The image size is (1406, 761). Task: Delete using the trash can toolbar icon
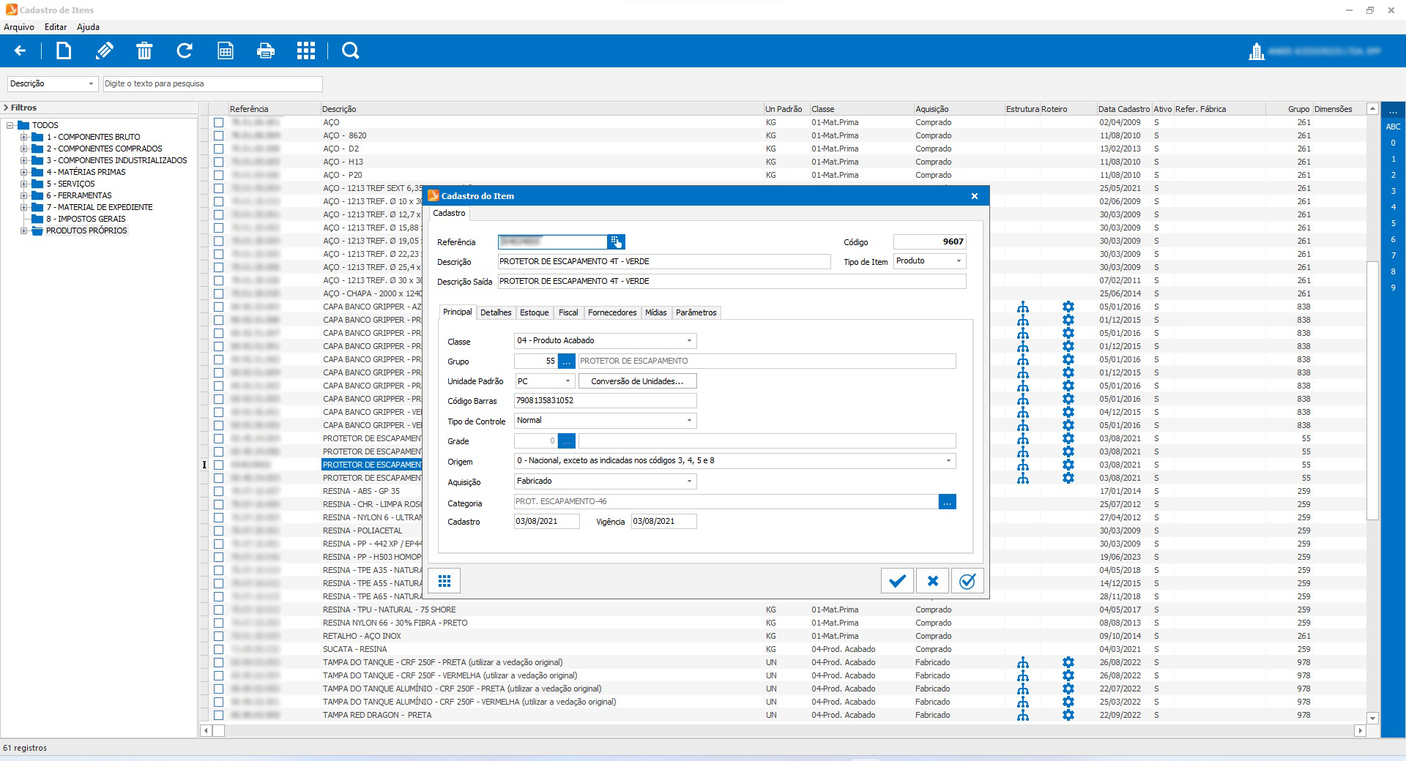point(144,50)
